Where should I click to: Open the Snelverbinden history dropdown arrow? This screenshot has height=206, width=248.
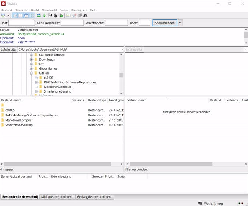coord(180,23)
